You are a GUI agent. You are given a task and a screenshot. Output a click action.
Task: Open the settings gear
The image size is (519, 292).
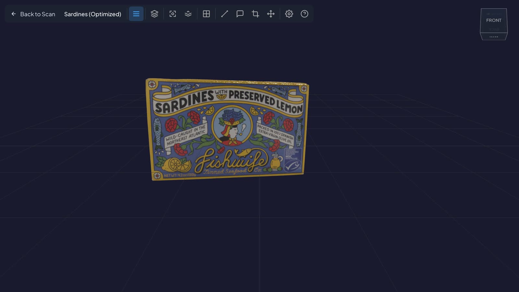click(289, 14)
